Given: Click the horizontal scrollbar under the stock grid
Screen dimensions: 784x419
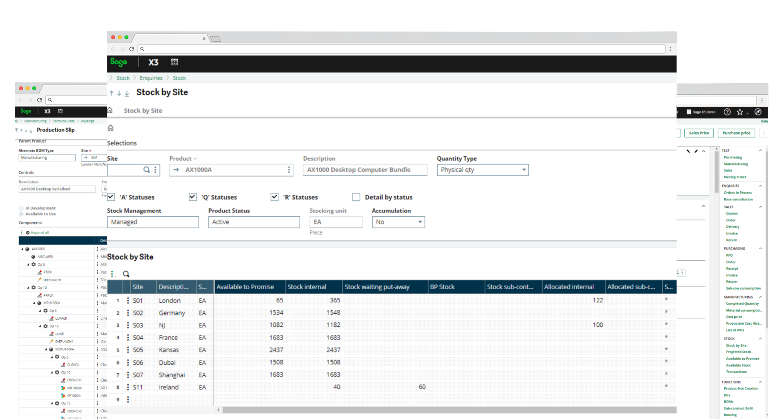Looking at the screenshot, I should (x=449, y=410).
